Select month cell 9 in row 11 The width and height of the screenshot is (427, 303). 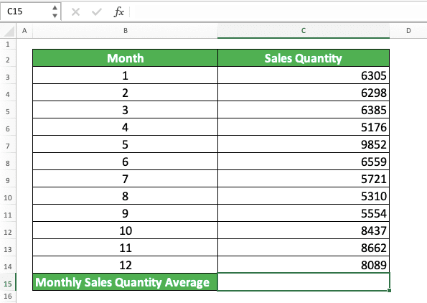[x=126, y=213]
